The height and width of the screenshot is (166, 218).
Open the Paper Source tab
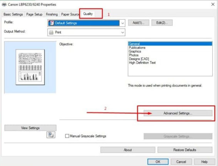(70, 14)
